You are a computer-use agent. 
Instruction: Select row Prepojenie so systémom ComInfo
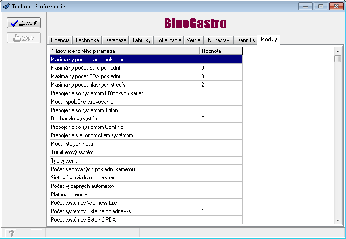point(146,127)
